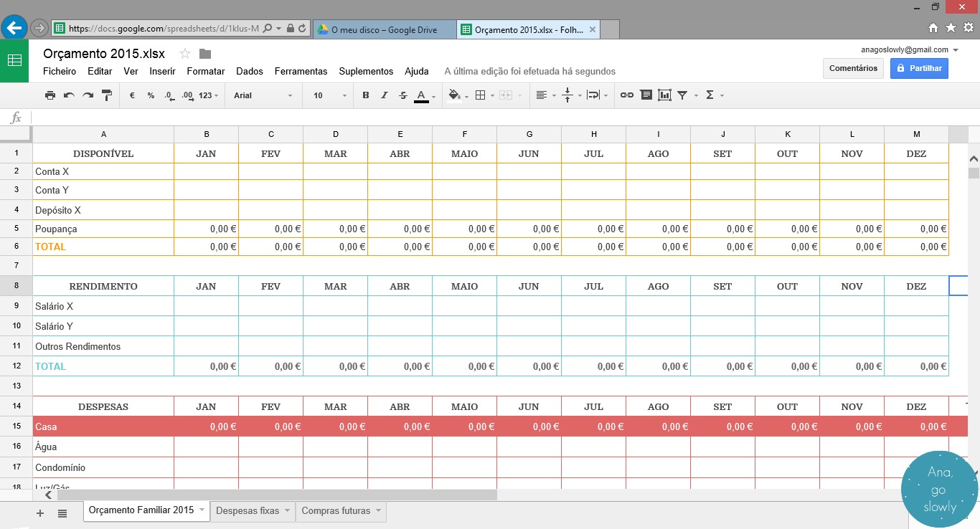
Task: Open the anagoslowly@gmail.com account menu
Action: tap(910, 50)
